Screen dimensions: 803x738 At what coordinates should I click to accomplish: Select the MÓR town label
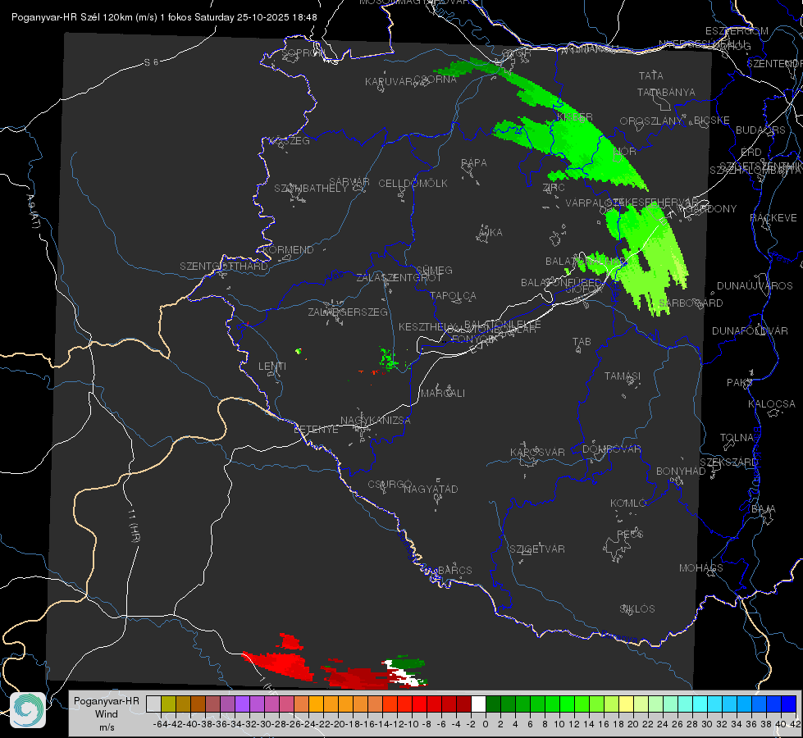pos(625,152)
